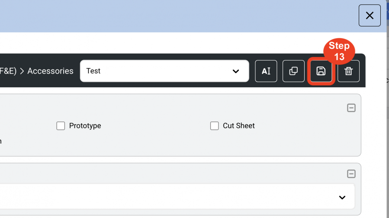Collapse the section containing Prototype checkbox

point(351,108)
